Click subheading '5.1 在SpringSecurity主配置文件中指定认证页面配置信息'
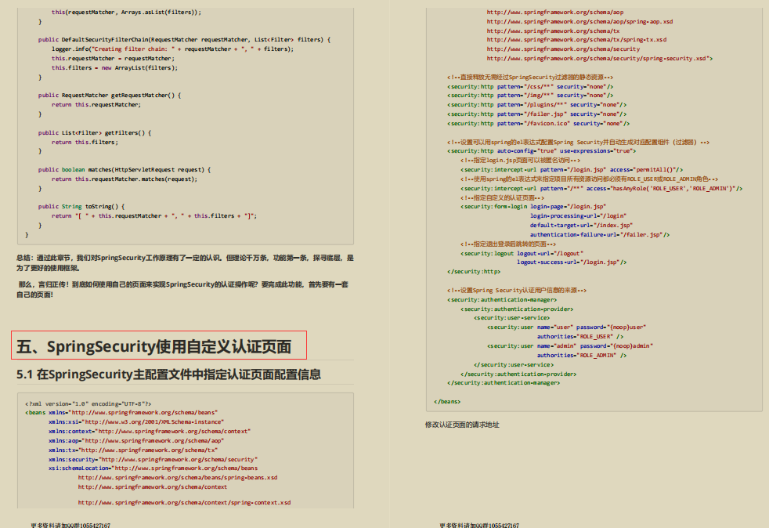The width and height of the screenshot is (769, 528). [168, 374]
